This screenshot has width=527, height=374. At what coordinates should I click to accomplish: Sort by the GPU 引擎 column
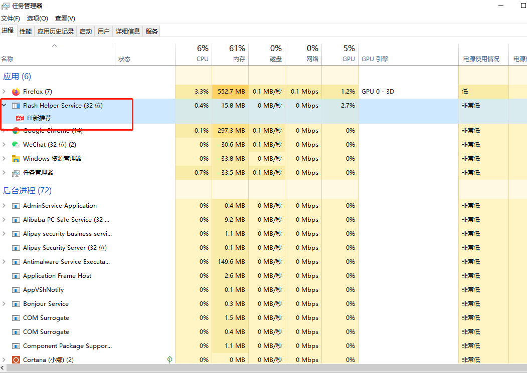[x=408, y=55]
